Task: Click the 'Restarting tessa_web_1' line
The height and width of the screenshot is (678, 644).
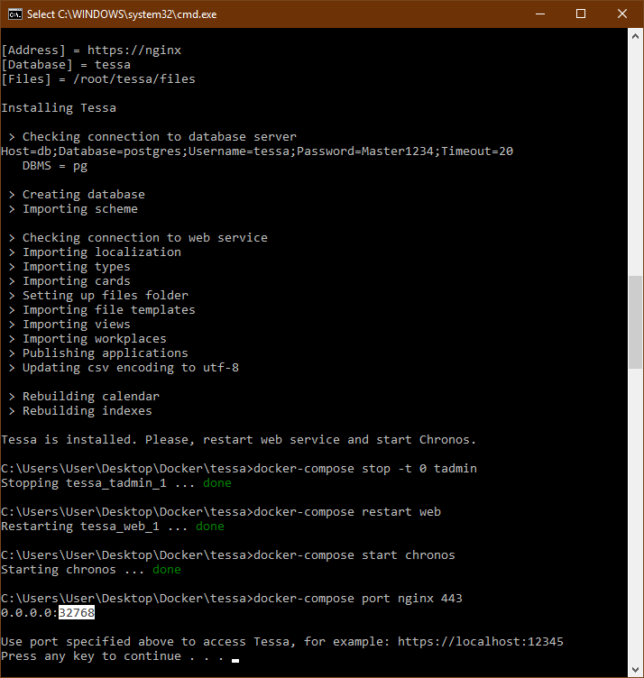Action: (113, 527)
